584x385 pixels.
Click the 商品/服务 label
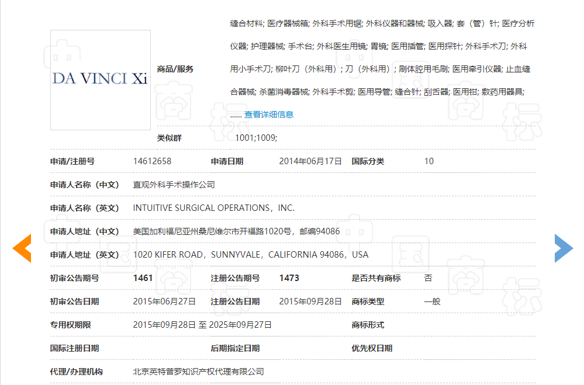click(x=175, y=70)
